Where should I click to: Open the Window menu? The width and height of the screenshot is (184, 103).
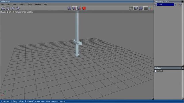pyautogui.click(x=38, y=5)
